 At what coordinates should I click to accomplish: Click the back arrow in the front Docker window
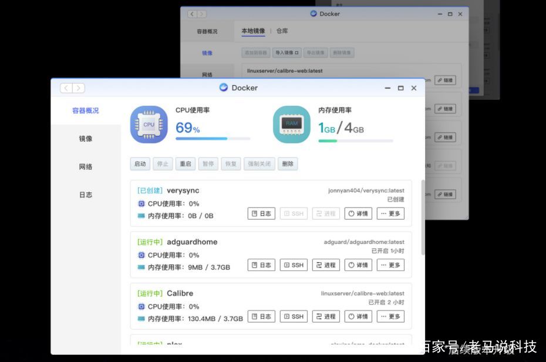(x=66, y=88)
